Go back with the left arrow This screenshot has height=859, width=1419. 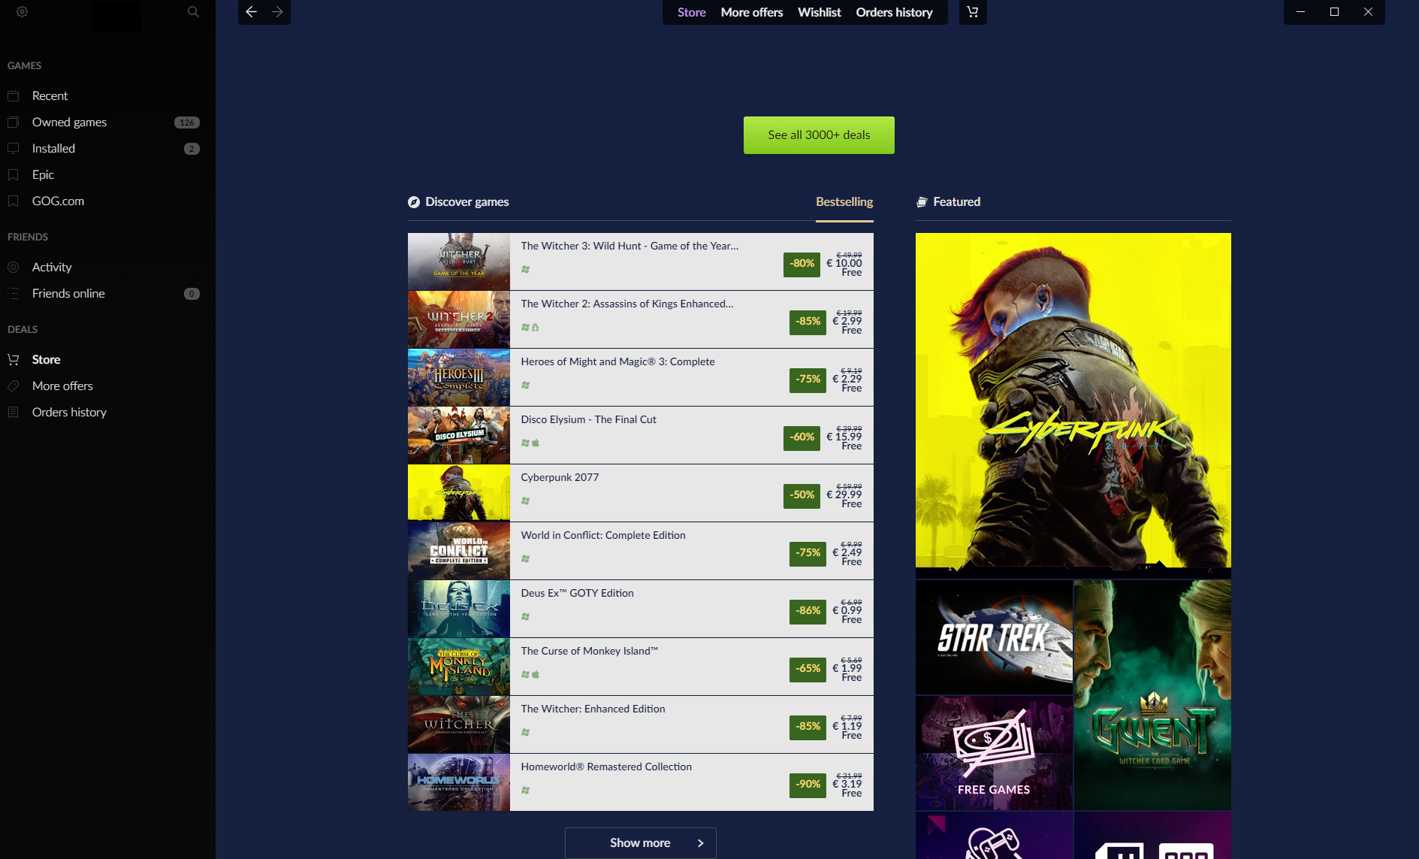[x=252, y=12]
